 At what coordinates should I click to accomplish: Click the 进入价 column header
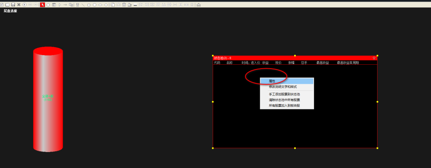(x=255, y=63)
